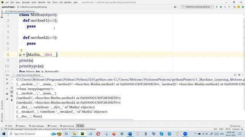245x137 pixels.
Task: Open the VCS menu
Action: 61,2
